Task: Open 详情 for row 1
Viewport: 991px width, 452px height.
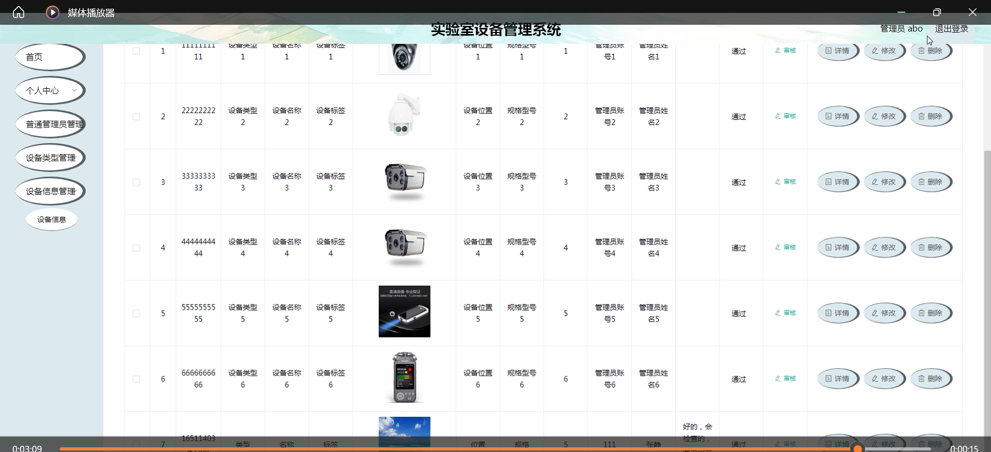Action: (838, 51)
